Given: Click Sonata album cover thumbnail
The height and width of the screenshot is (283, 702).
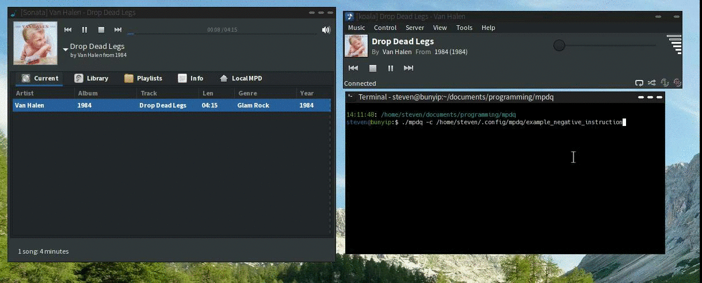Looking at the screenshot, I should [x=35, y=43].
